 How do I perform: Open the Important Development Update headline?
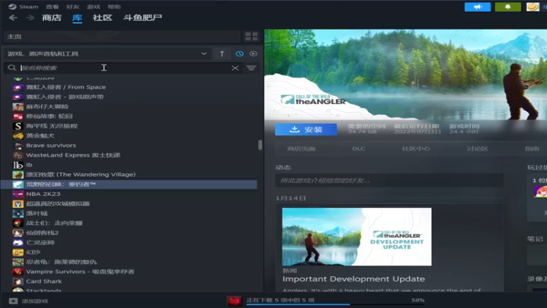353,279
